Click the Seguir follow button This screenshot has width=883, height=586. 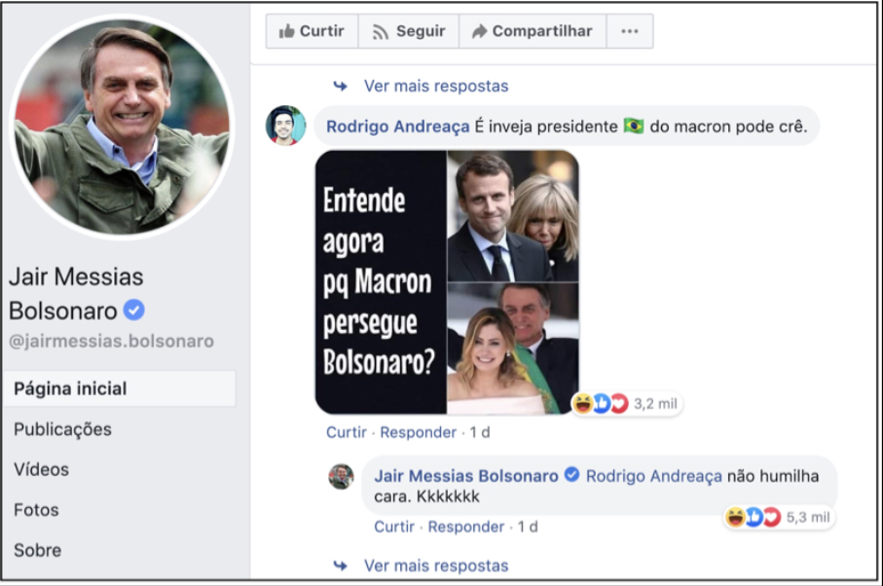point(409,31)
